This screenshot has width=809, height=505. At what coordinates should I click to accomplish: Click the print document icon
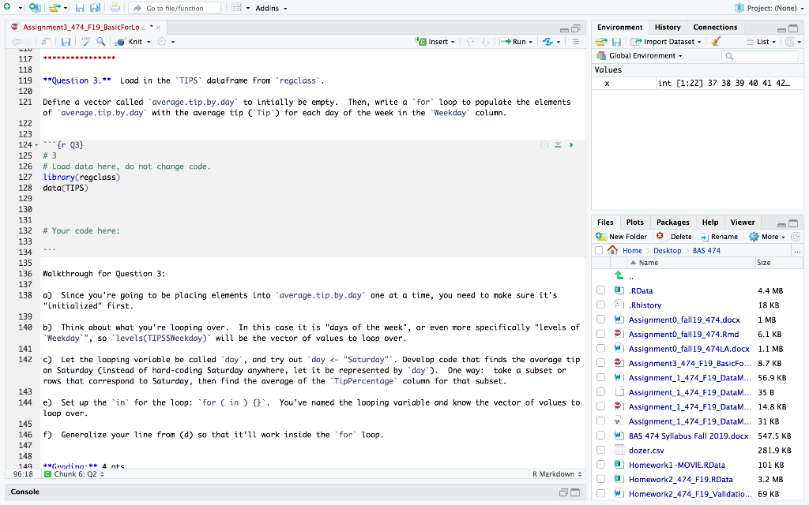point(115,8)
